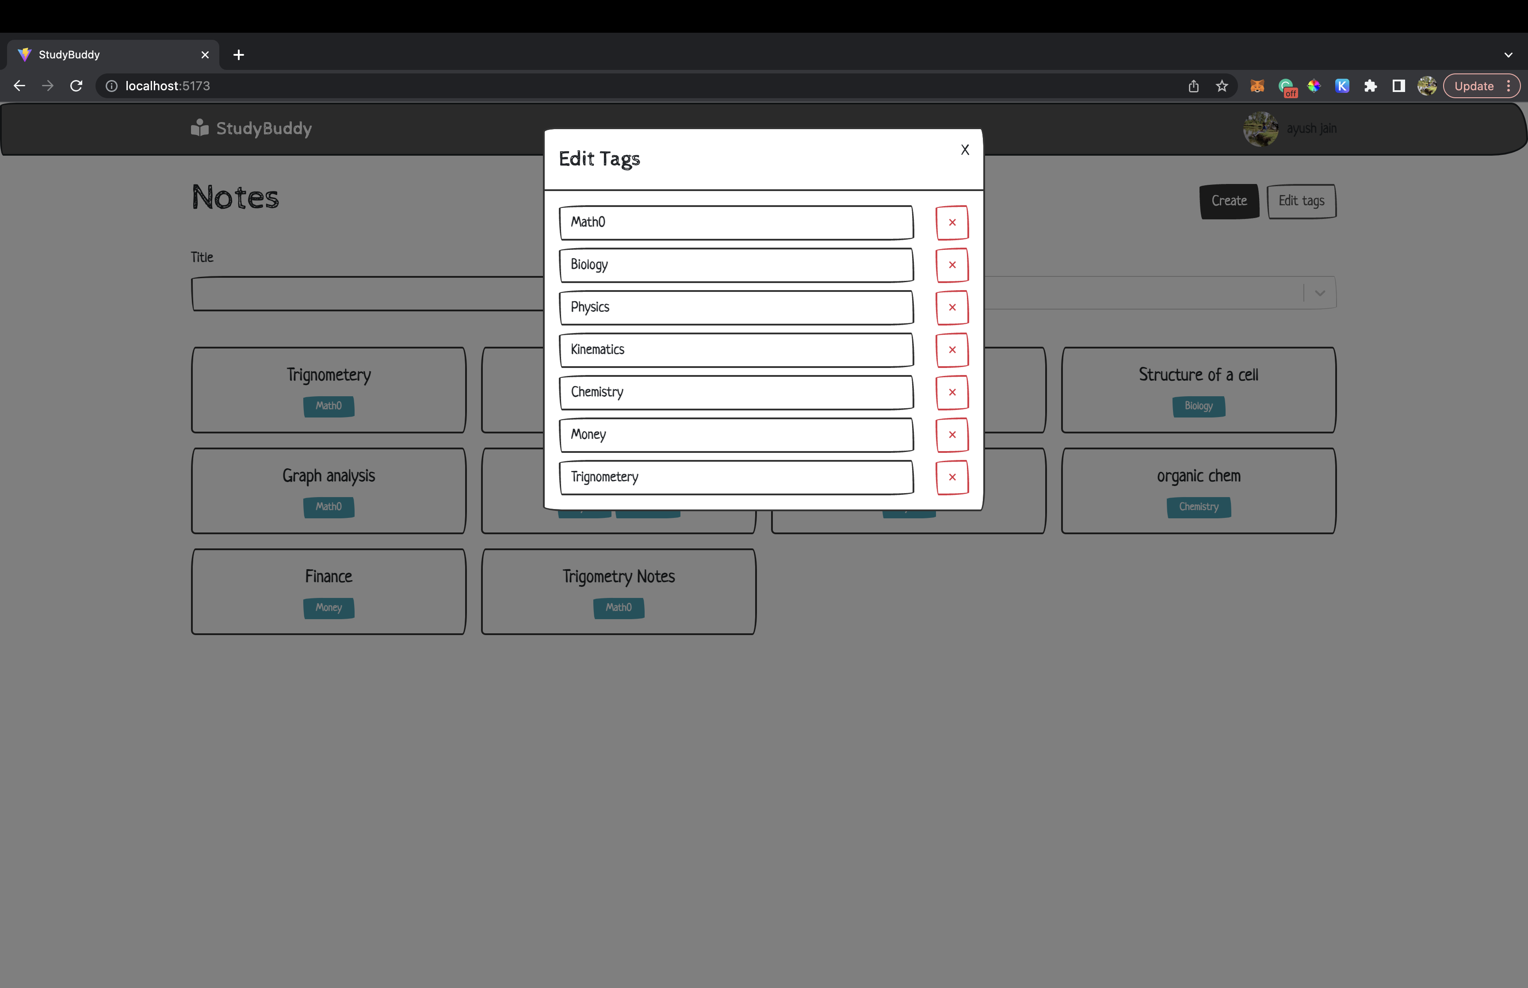The image size is (1528, 988).
Task: Open the Extensions puzzle icon
Action: [x=1370, y=86]
